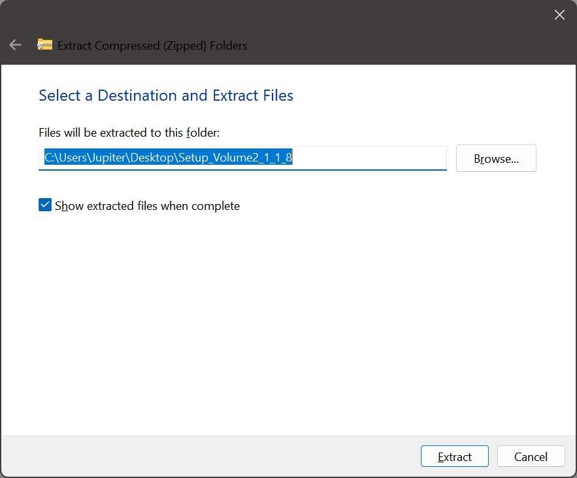Click the 'Extract Compressed (Zipped) Folders' title text
Screen dimensions: 577x478
[x=152, y=46]
